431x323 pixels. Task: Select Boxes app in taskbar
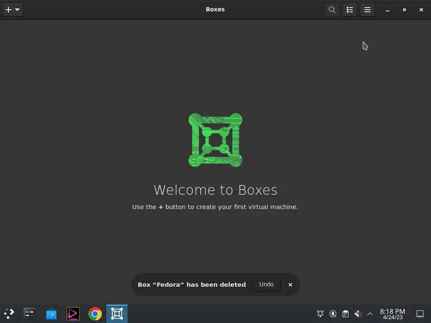click(x=117, y=313)
